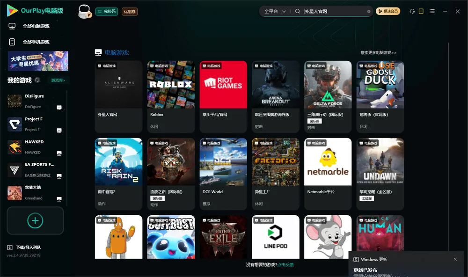The height and width of the screenshot is (277, 468).
Task: Open the hamburger menu list icon
Action: pyautogui.click(x=432, y=11)
